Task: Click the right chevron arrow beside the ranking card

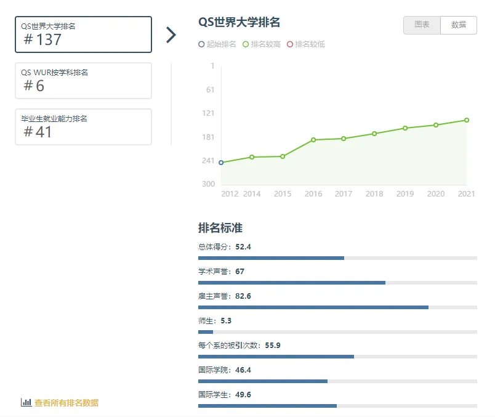Action: pos(171,34)
